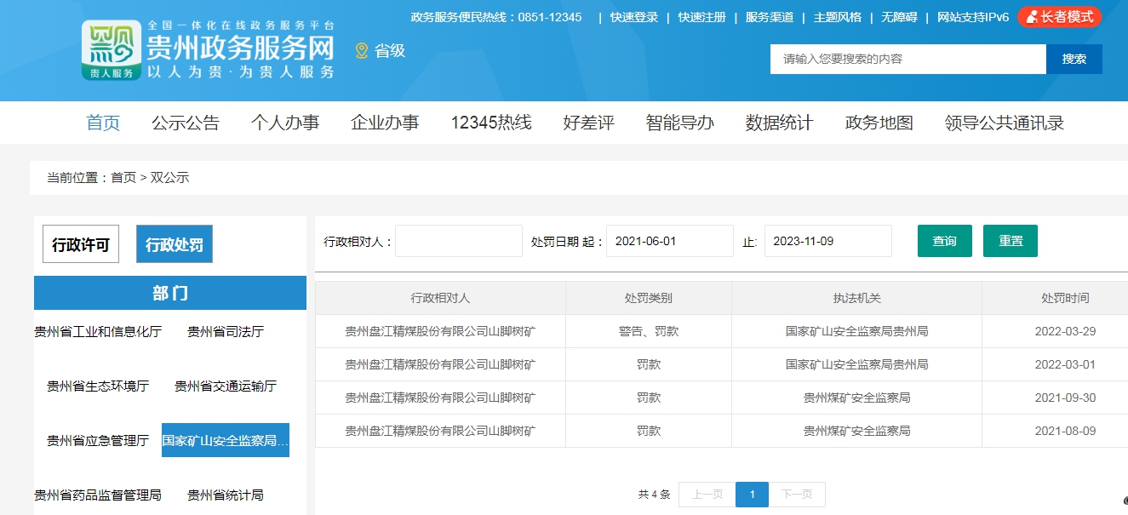The height and width of the screenshot is (515, 1128).
Task: Click 快速登录 link in top bar
Action: pos(634,17)
